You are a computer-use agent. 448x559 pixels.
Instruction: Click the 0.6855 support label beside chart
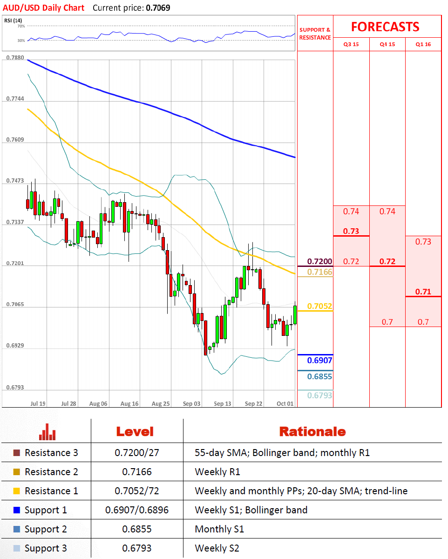[x=319, y=376]
